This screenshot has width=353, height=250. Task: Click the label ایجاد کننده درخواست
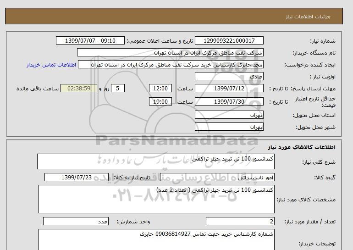(x=310, y=65)
